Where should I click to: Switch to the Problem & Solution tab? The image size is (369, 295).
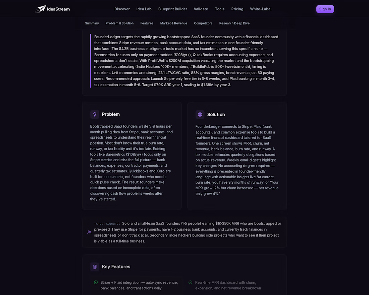tap(119, 23)
